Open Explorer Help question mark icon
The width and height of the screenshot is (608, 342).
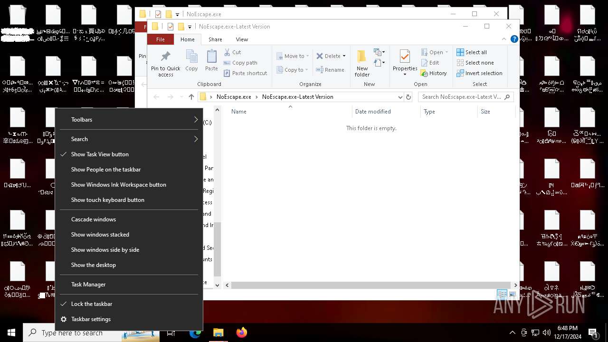514,39
